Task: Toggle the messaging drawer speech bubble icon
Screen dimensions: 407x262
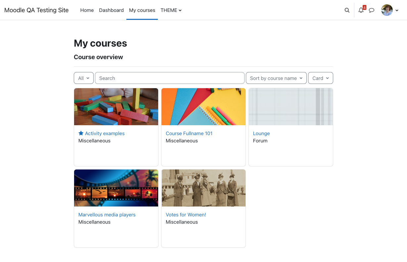Action: (x=372, y=10)
